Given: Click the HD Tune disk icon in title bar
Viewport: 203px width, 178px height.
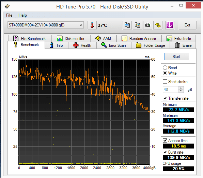Looking at the screenshot, I should [7, 6].
